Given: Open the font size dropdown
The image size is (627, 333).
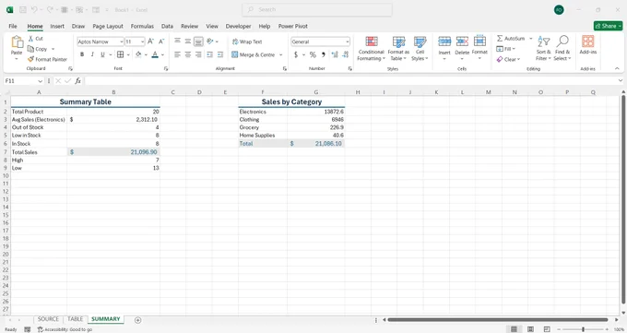Looking at the screenshot, I should [x=142, y=42].
